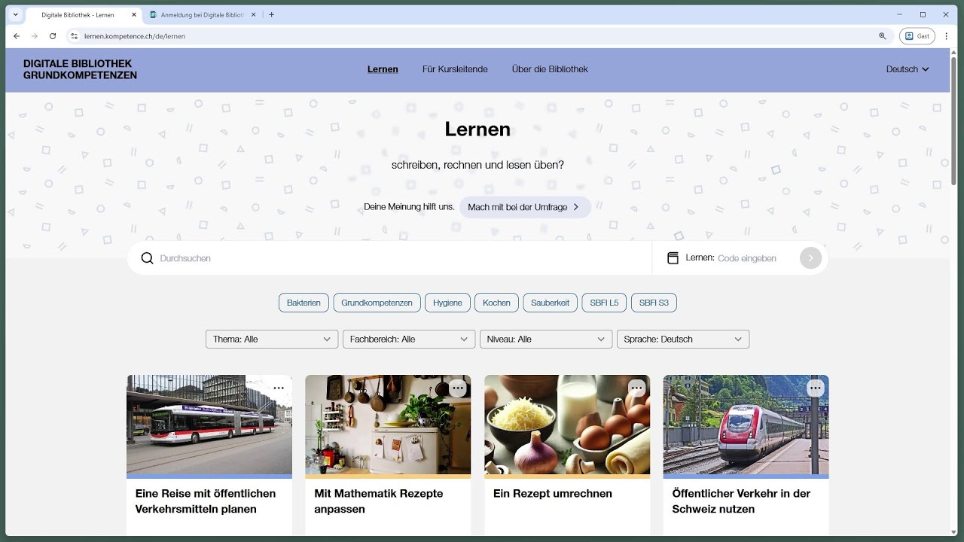Open the Lernen navigation item

383,69
